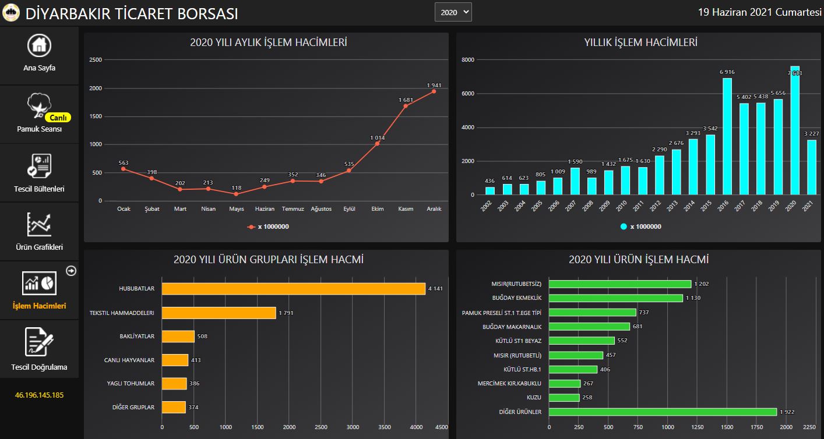Screen dimensions: 824x439
Task: Select the Tescil Bültenleri menu label
Action: point(39,189)
